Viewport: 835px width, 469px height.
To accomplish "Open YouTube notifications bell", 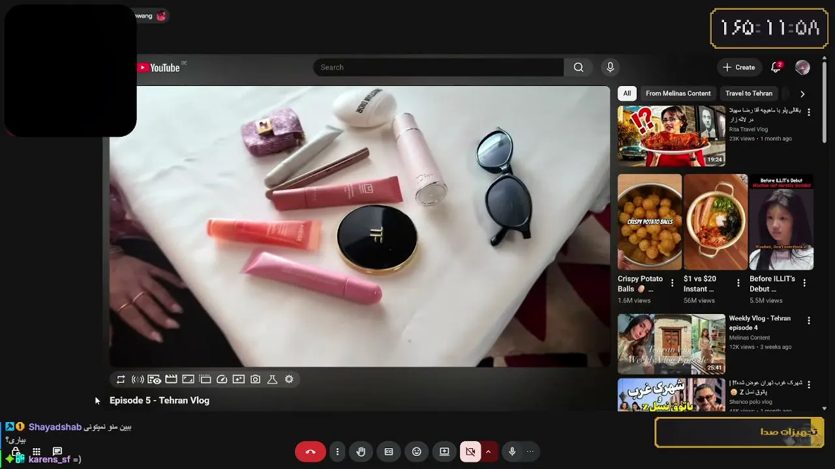I will [x=776, y=67].
